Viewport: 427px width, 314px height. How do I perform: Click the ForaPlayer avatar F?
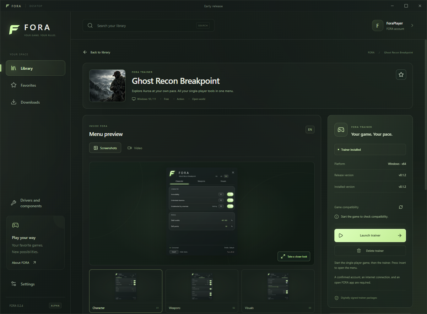tap(377, 26)
